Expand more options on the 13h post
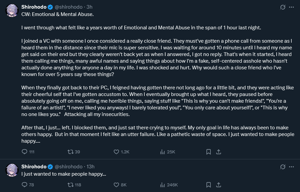Screen dimensions: 300x192 pyautogui.click(x=292, y=167)
